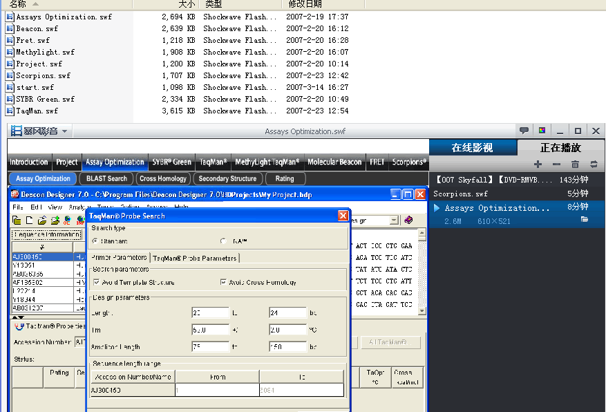Click play arrow beside Assays Optimization playlist entry
606x412 pixels.
437,208
